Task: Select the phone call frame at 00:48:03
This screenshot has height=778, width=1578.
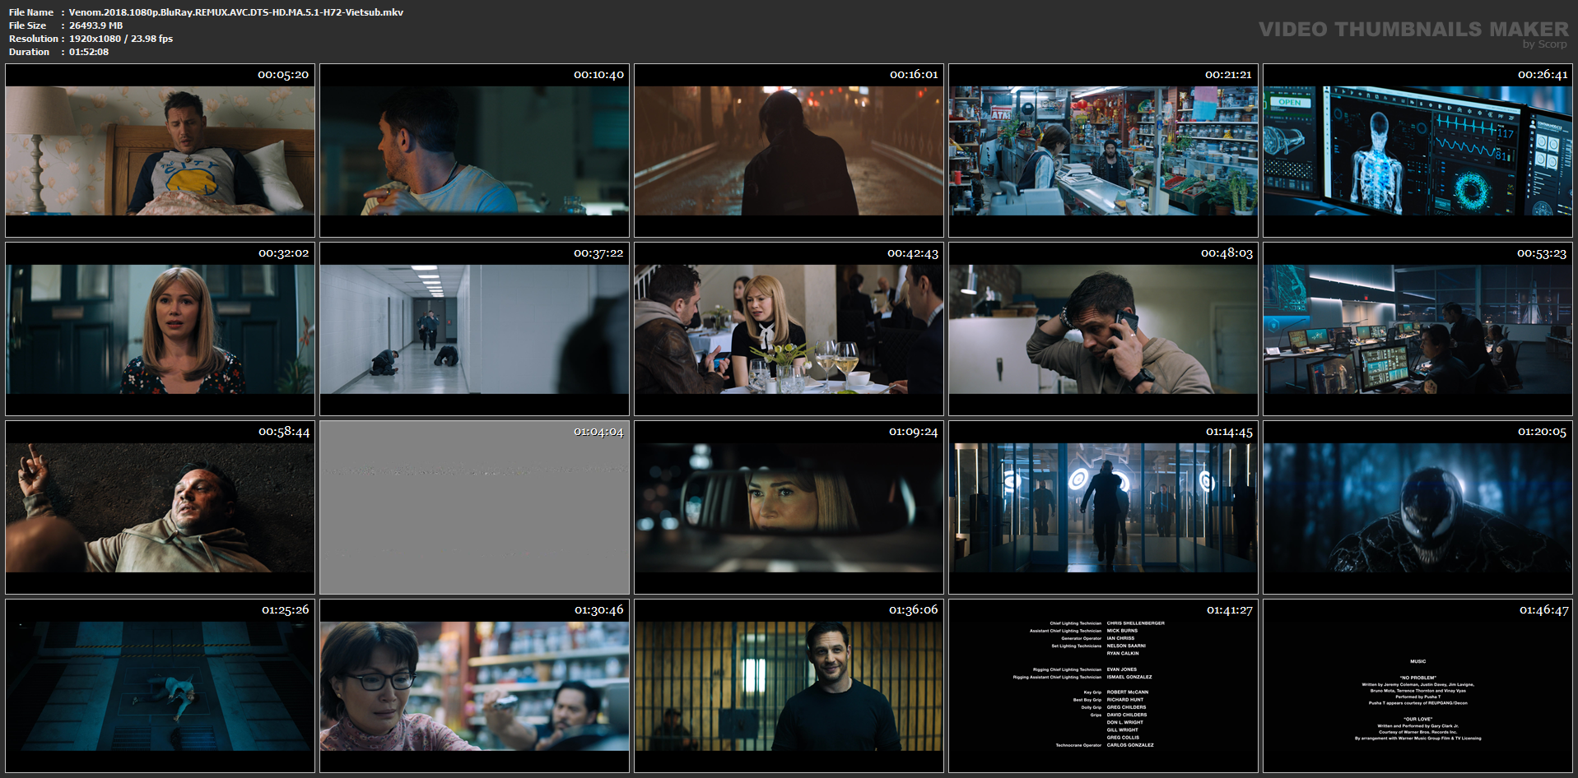Action: click(1103, 329)
